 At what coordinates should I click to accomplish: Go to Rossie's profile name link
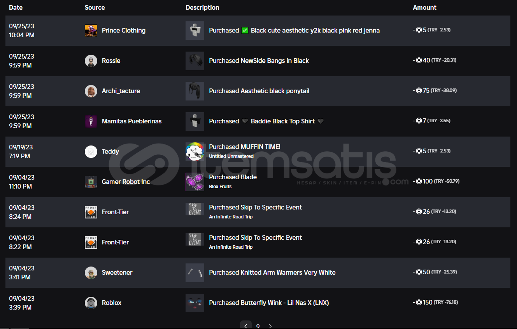[111, 61]
